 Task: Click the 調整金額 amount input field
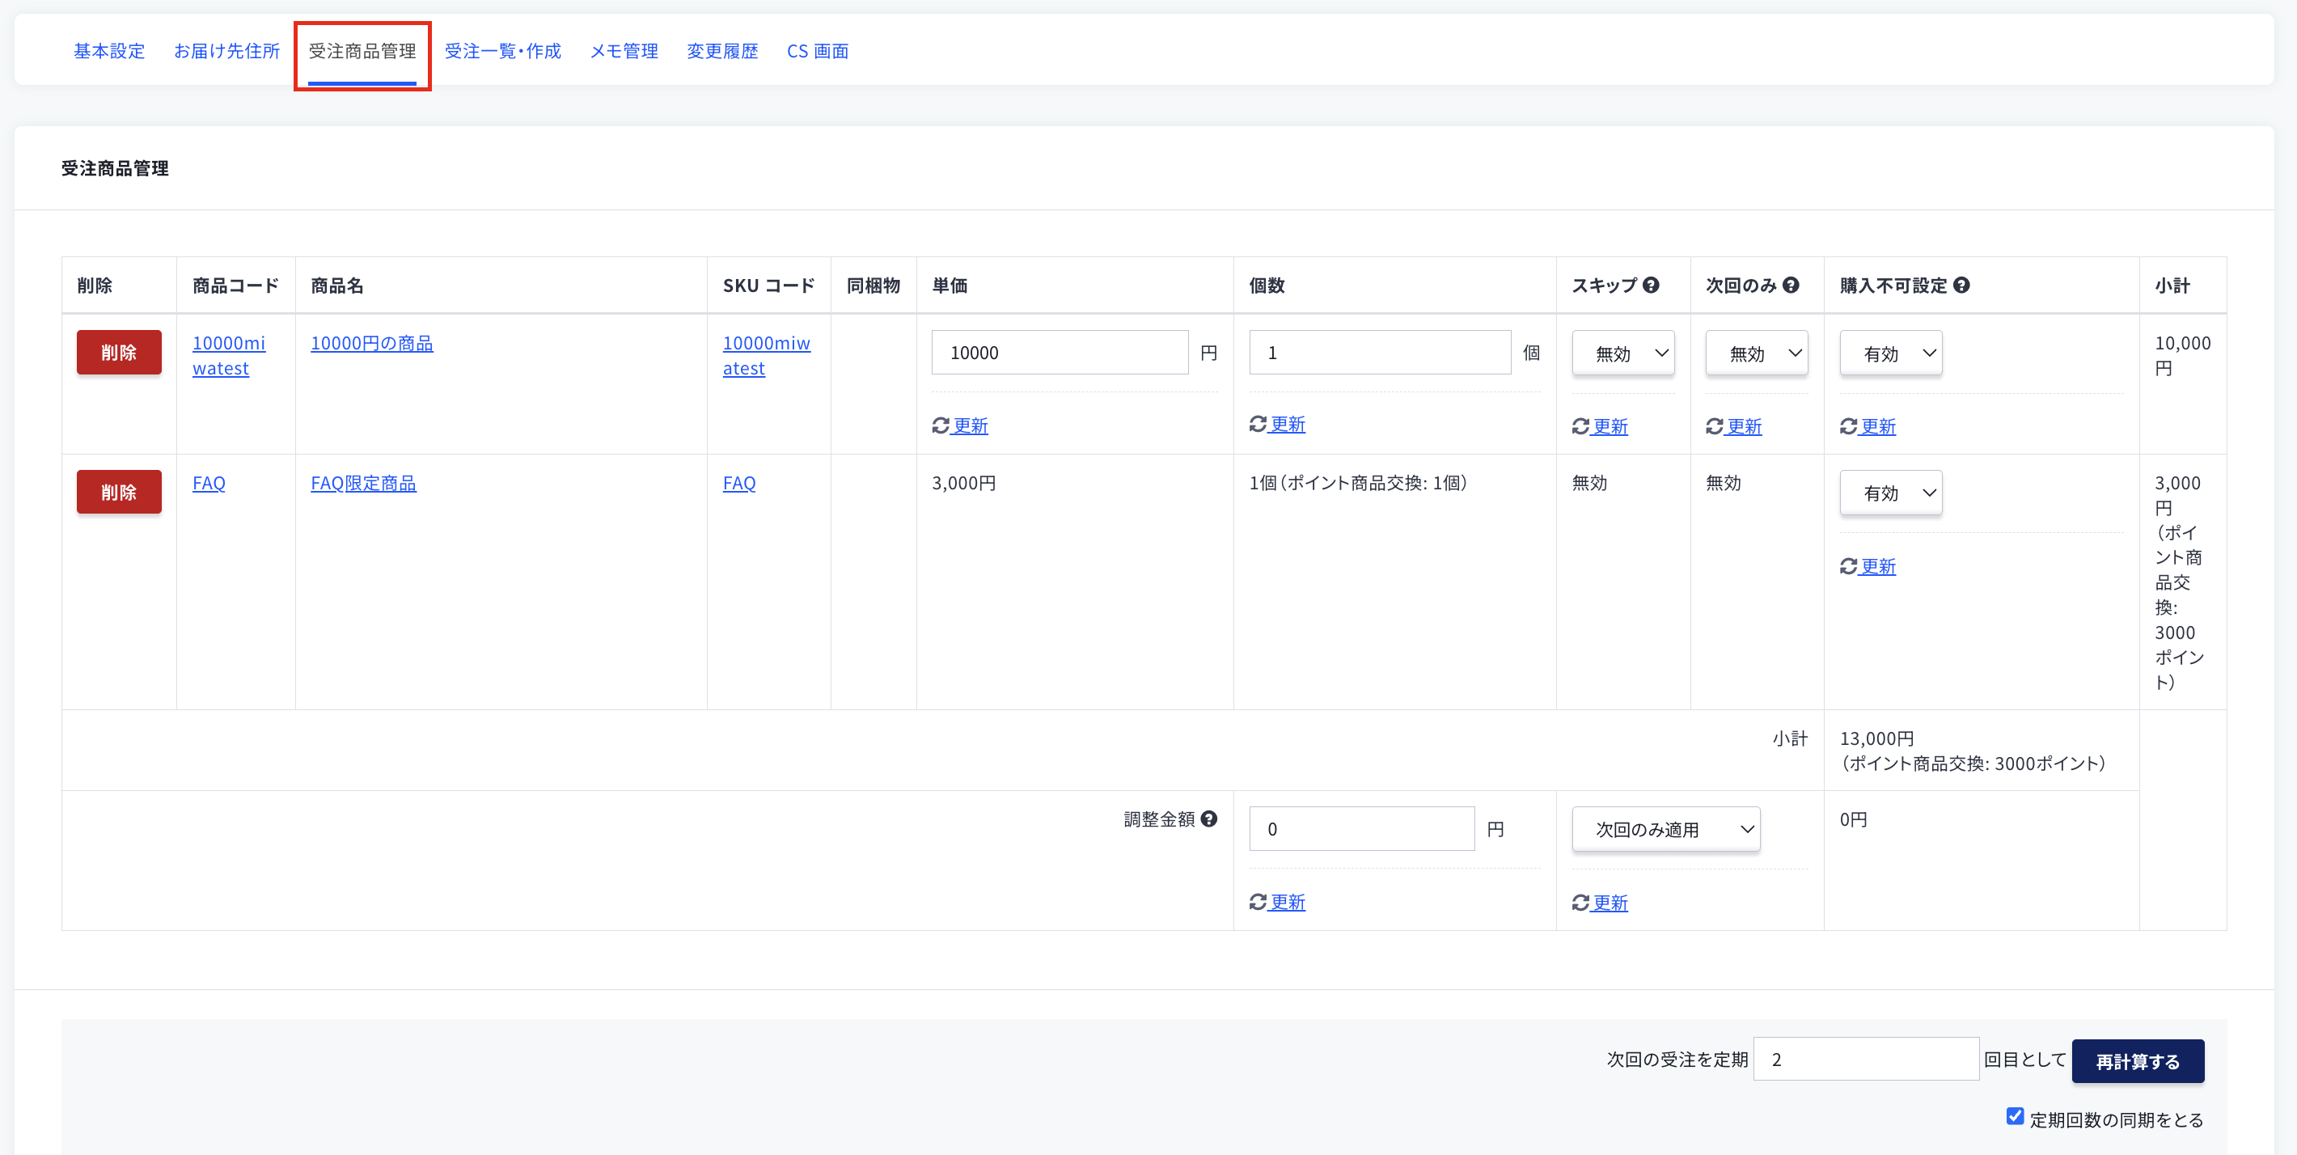point(1361,828)
